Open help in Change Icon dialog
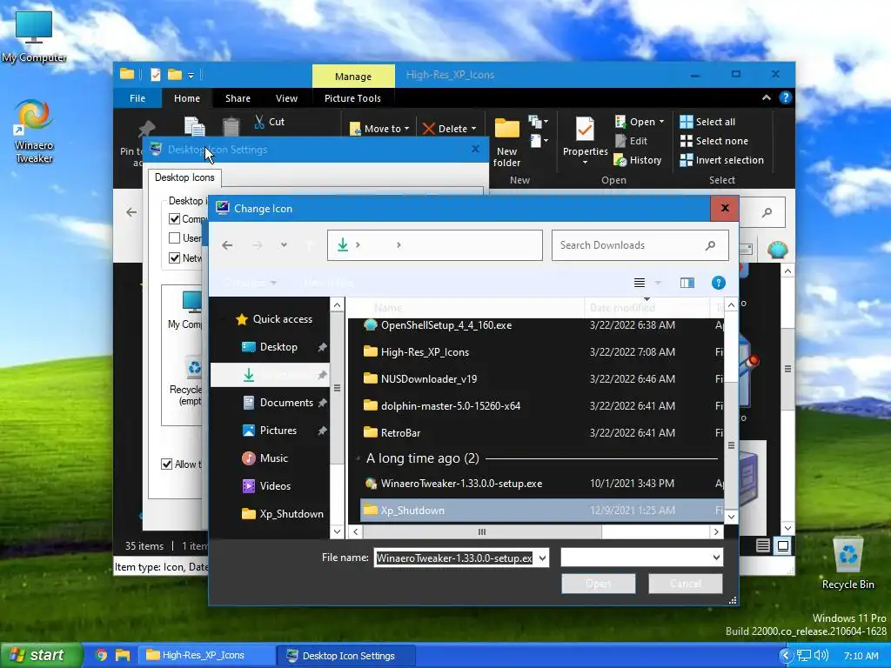Screen dimensions: 891x668 pos(718,283)
